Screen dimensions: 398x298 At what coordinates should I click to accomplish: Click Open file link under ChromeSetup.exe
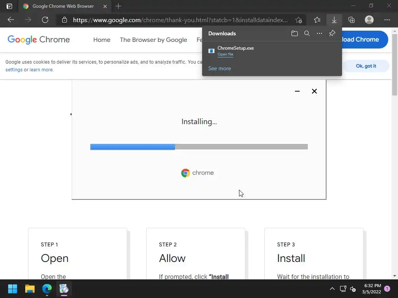tap(225, 54)
